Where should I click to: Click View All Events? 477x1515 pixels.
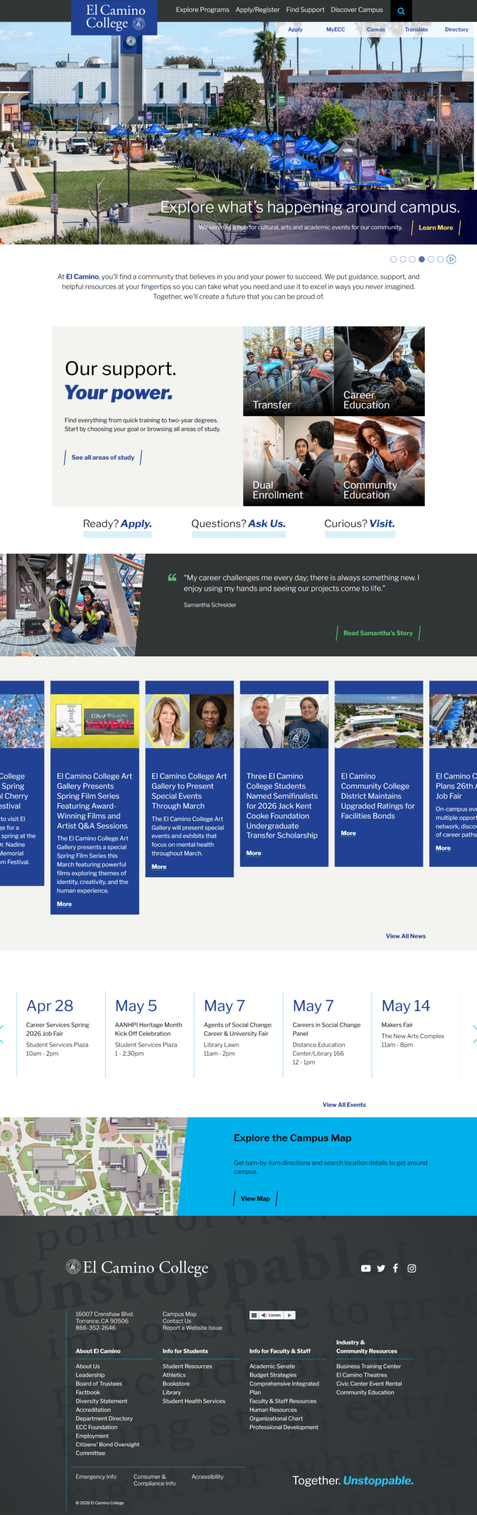pyautogui.click(x=344, y=1105)
